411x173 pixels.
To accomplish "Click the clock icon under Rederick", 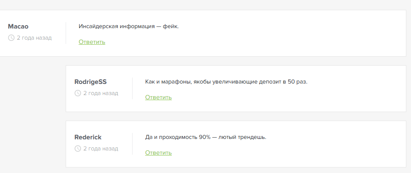I will coord(78,149).
